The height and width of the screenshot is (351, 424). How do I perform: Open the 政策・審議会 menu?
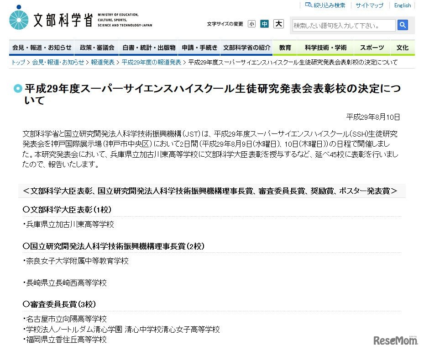pos(96,47)
